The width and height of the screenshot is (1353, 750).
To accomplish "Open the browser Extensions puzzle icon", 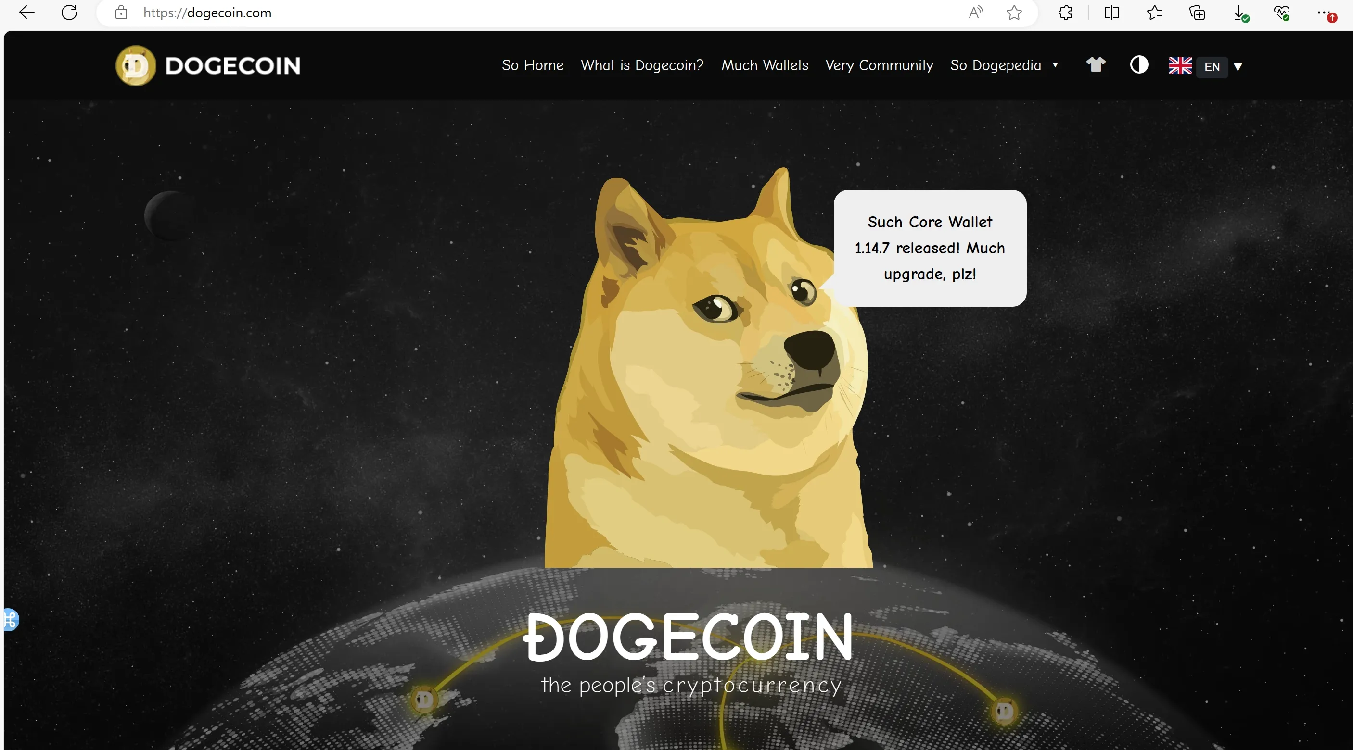I will coord(1065,12).
